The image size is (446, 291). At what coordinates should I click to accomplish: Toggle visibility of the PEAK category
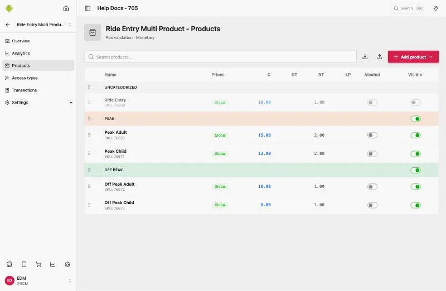point(415,119)
